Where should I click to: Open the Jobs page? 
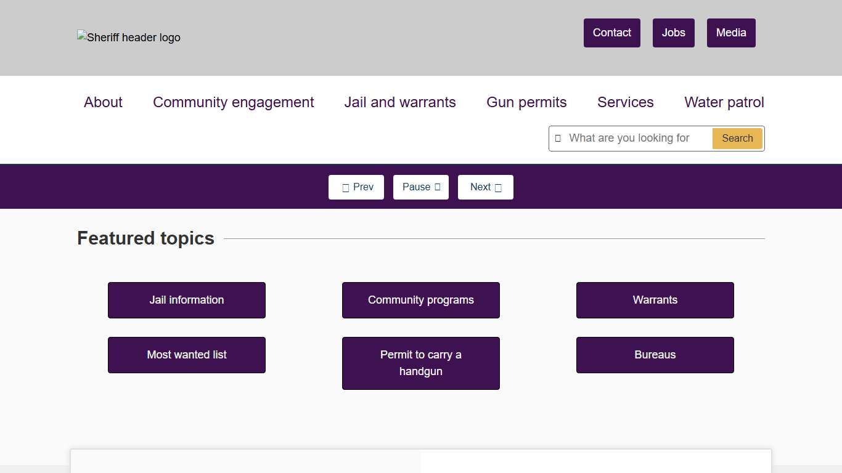coord(673,33)
